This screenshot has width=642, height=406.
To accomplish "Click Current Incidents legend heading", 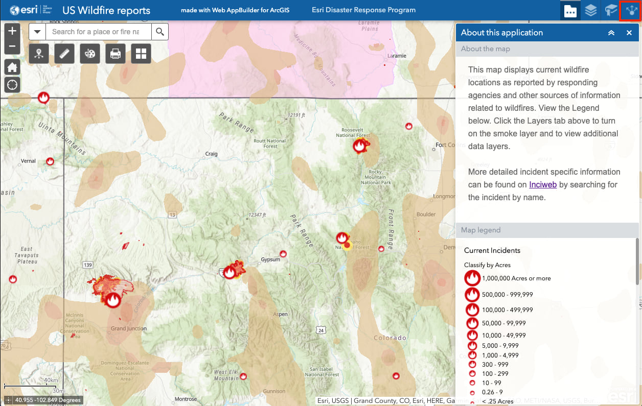I will point(492,250).
